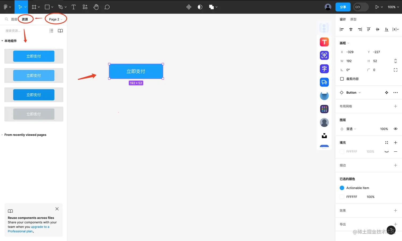Align horizontal centers
The image size is (402, 241).
click(351, 29)
